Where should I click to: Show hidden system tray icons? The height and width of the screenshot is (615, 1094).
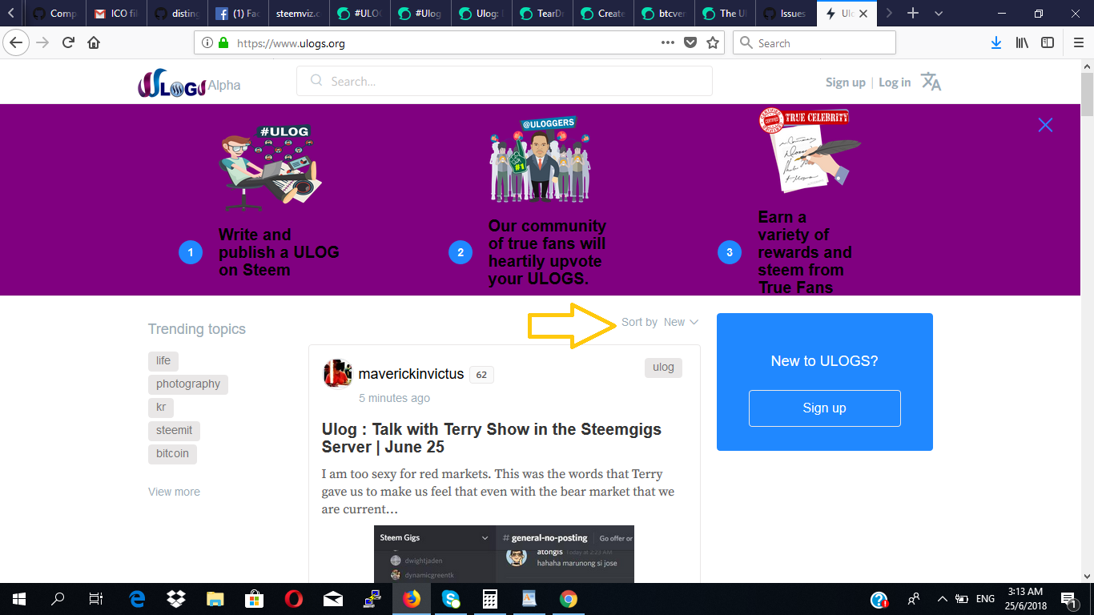[x=942, y=599]
